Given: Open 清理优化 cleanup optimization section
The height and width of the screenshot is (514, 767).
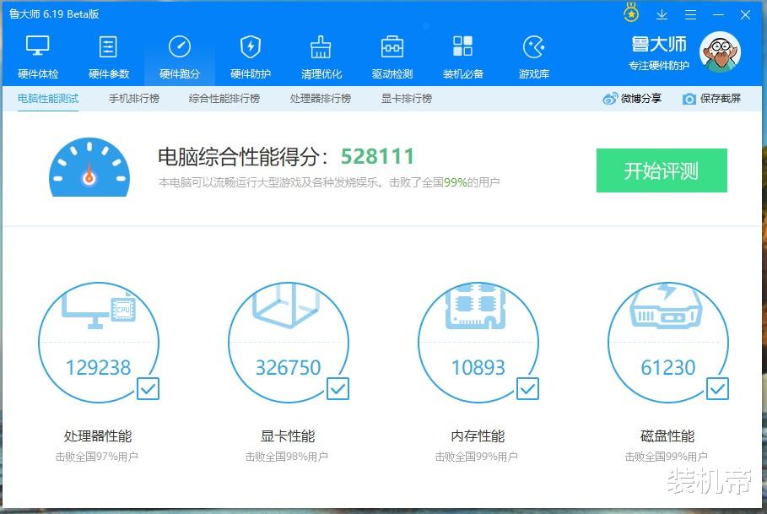Looking at the screenshot, I should pyautogui.click(x=321, y=57).
